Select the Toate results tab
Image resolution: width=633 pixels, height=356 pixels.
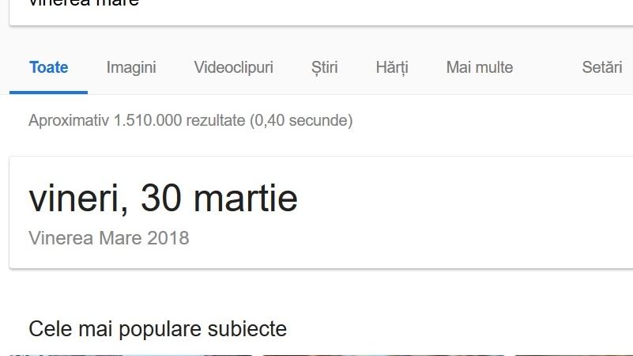point(49,68)
